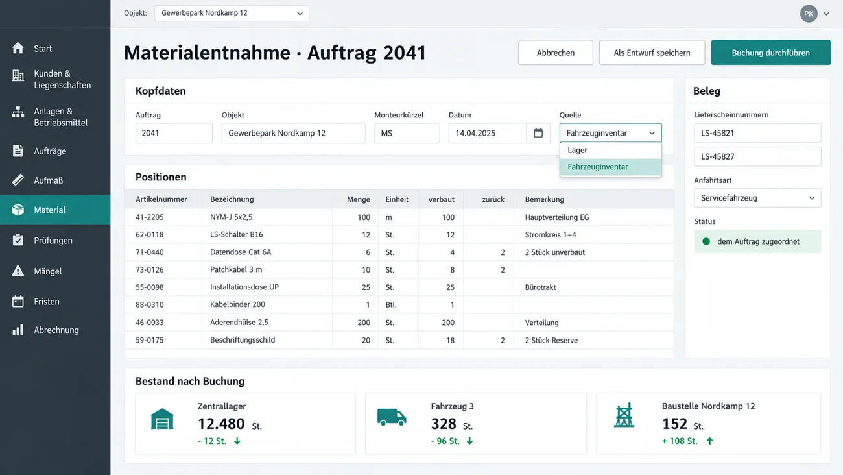The image size is (843, 475).
Task: Click the Abbrechen button
Action: pyautogui.click(x=556, y=53)
